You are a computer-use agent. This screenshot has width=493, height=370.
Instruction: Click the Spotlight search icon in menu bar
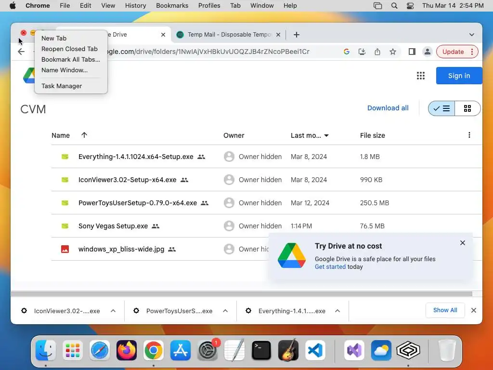(x=394, y=6)
